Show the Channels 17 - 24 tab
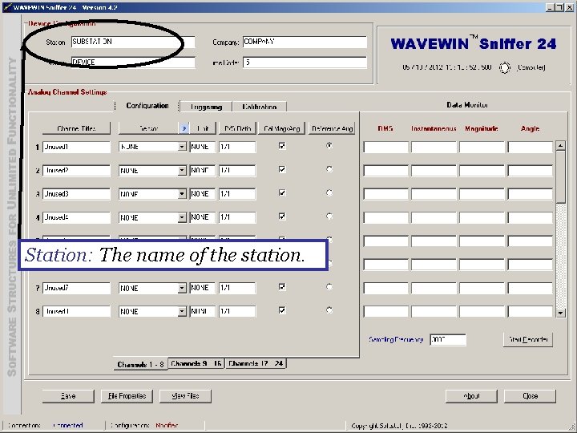The width and height of the screenshot is (577, 433). coord(256,363)
